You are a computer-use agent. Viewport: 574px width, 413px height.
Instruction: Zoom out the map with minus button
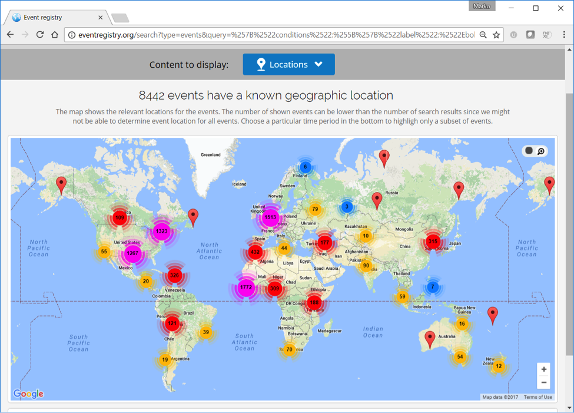[544, 382]
